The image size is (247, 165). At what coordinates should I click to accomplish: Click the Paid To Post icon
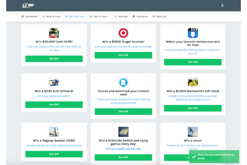pyautogui.click(x=91, y=16)
